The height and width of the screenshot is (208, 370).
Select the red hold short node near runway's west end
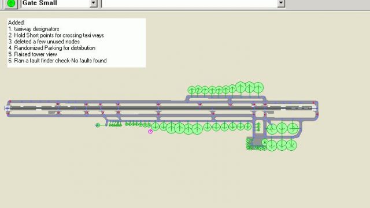coord(10,102)
